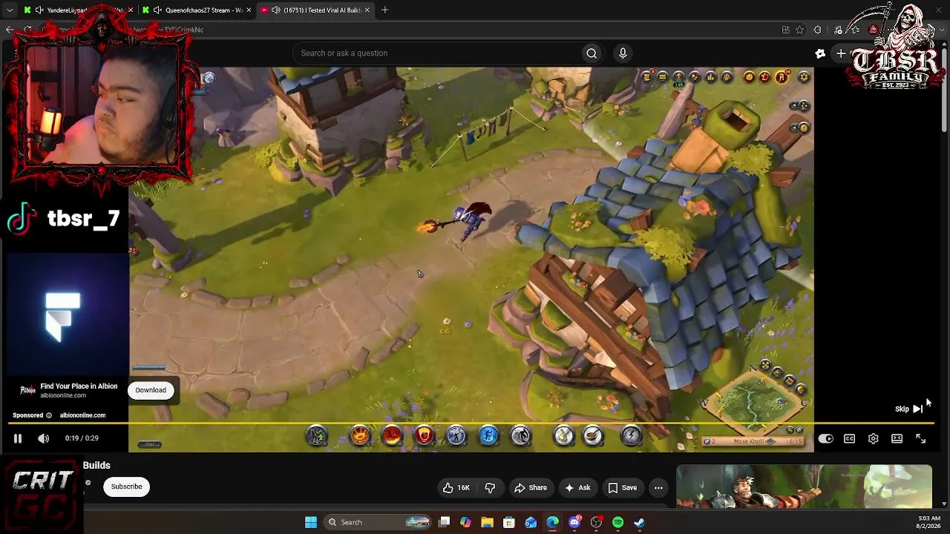Unmute the Queenofchaos27 Stream tab
This screenshot has width=950, height=534.
157,10
